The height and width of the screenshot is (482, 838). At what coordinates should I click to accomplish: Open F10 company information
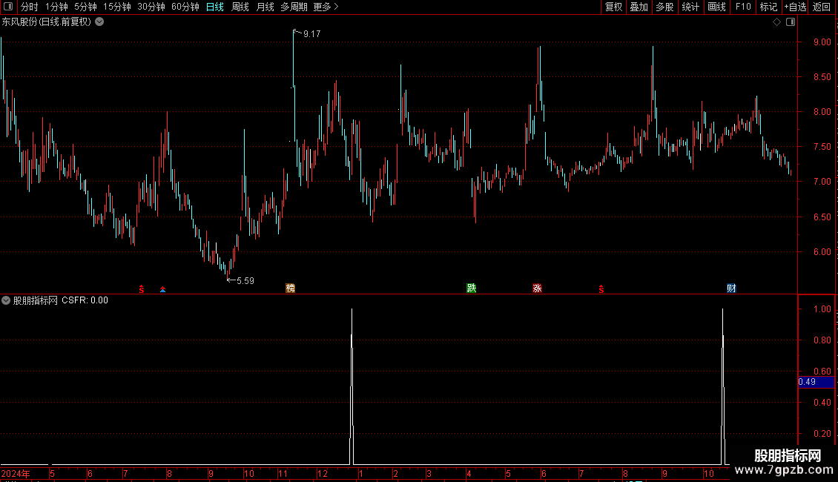pos(743,7)
